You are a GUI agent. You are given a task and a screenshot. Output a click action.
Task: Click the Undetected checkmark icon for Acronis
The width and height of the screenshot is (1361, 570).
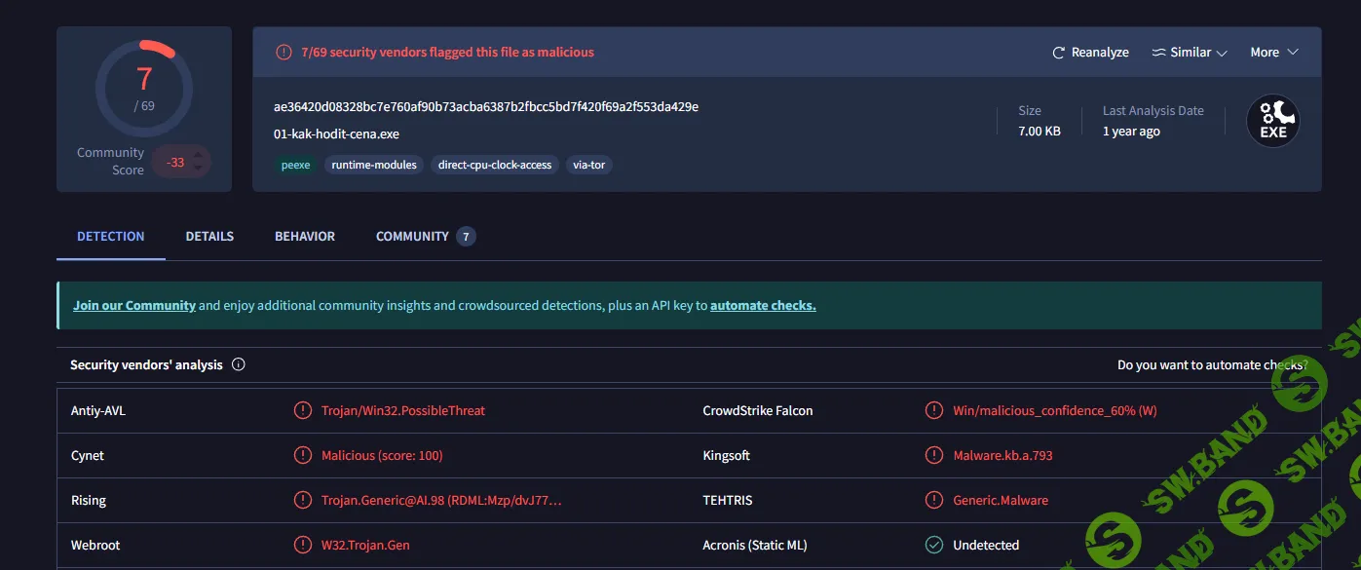[x=934, y=546]
